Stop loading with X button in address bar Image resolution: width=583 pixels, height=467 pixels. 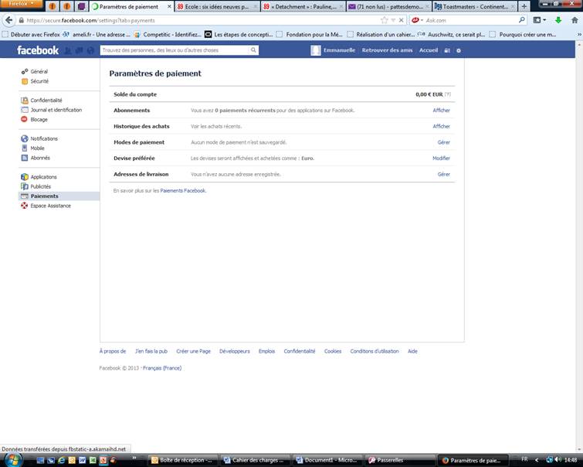click(402, 20)
